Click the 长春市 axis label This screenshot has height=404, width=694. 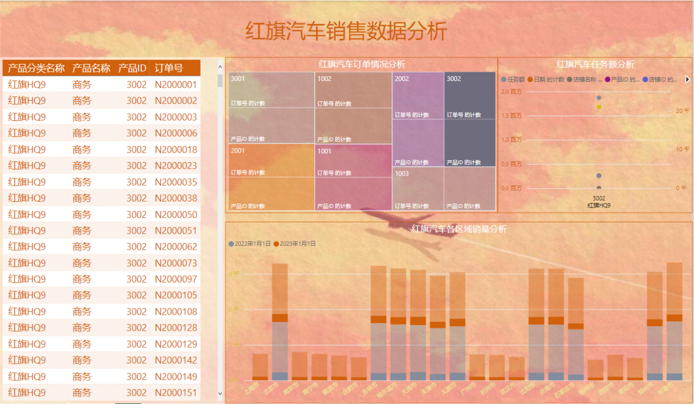pyautogui.click(x=666, y=388)
